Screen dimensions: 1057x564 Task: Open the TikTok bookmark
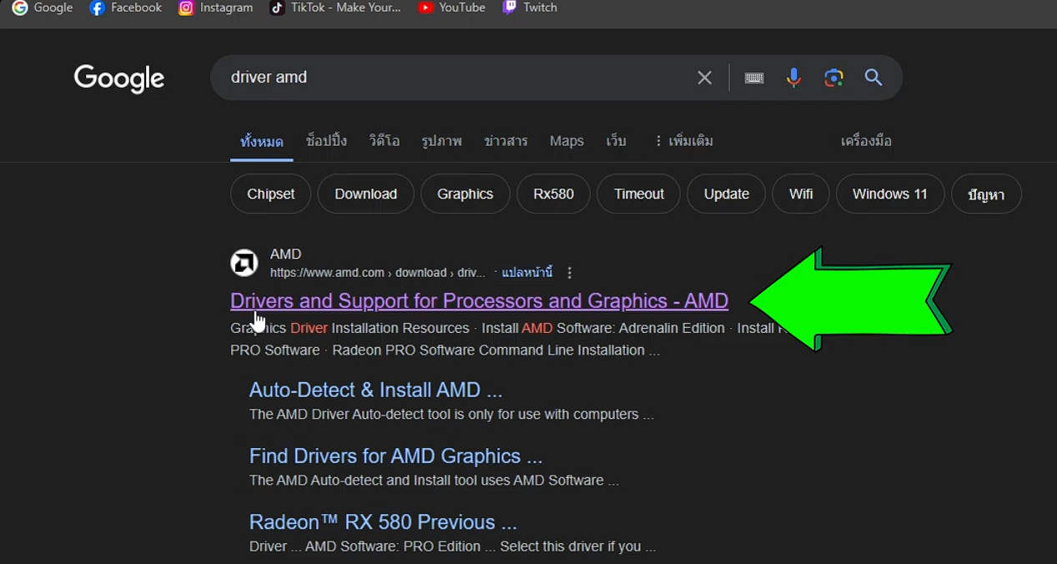point(335,8)
